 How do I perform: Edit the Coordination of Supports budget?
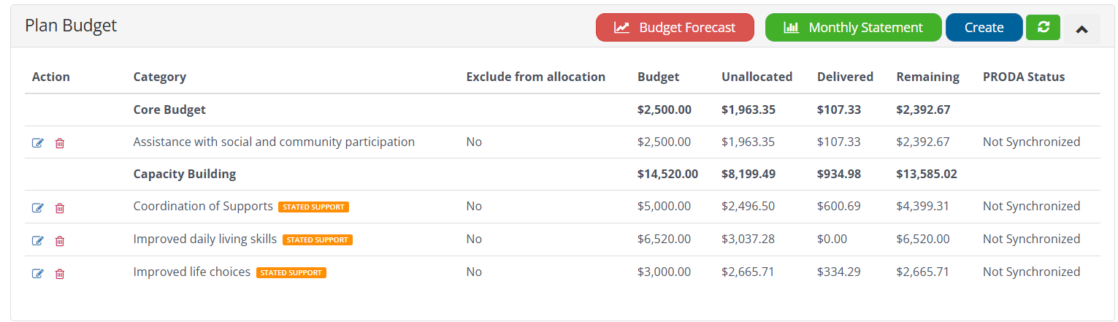(x=38, y=208)
